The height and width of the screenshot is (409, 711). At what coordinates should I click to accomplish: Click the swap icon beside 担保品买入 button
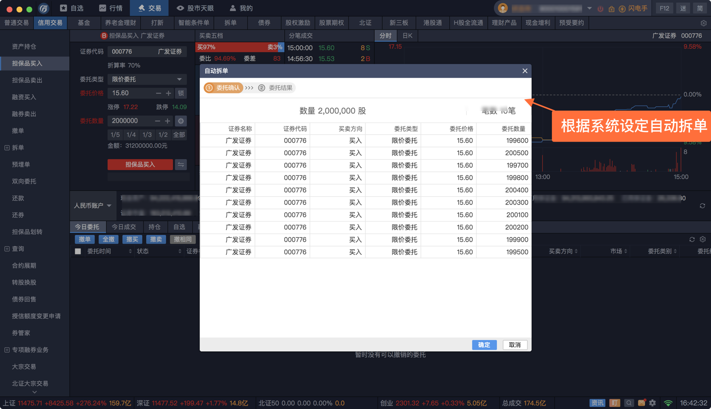coord(181,165)
